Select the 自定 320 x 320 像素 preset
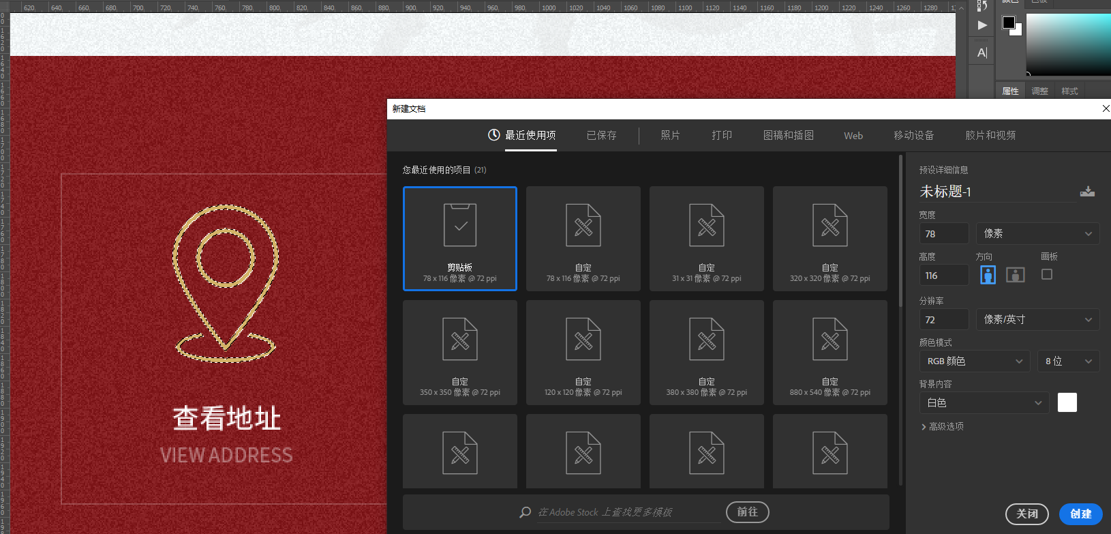Image resolution: width=1111 pixels, height=534 pixels. 830,239
